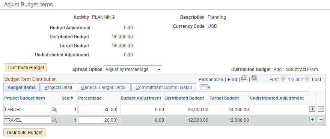Click the Distributed Budget column header

185,98
